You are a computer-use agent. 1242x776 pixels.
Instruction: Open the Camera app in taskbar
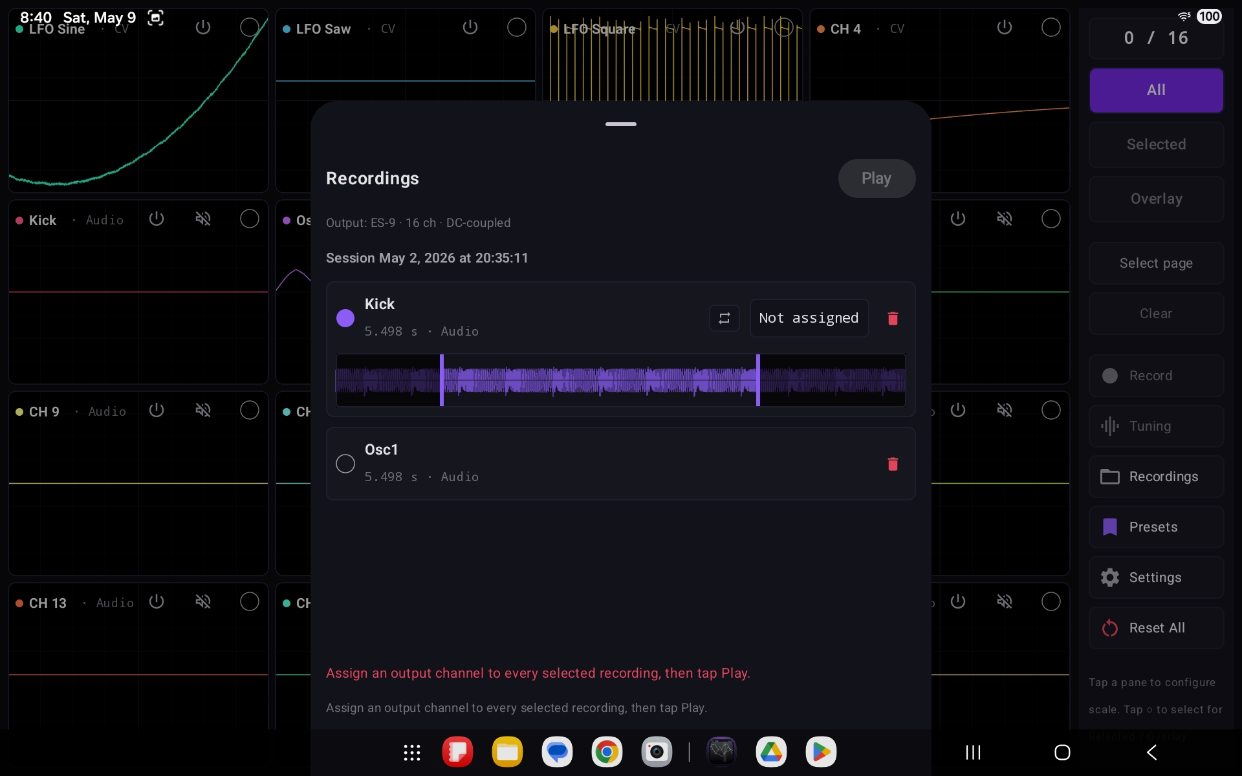tap(657, 752)
